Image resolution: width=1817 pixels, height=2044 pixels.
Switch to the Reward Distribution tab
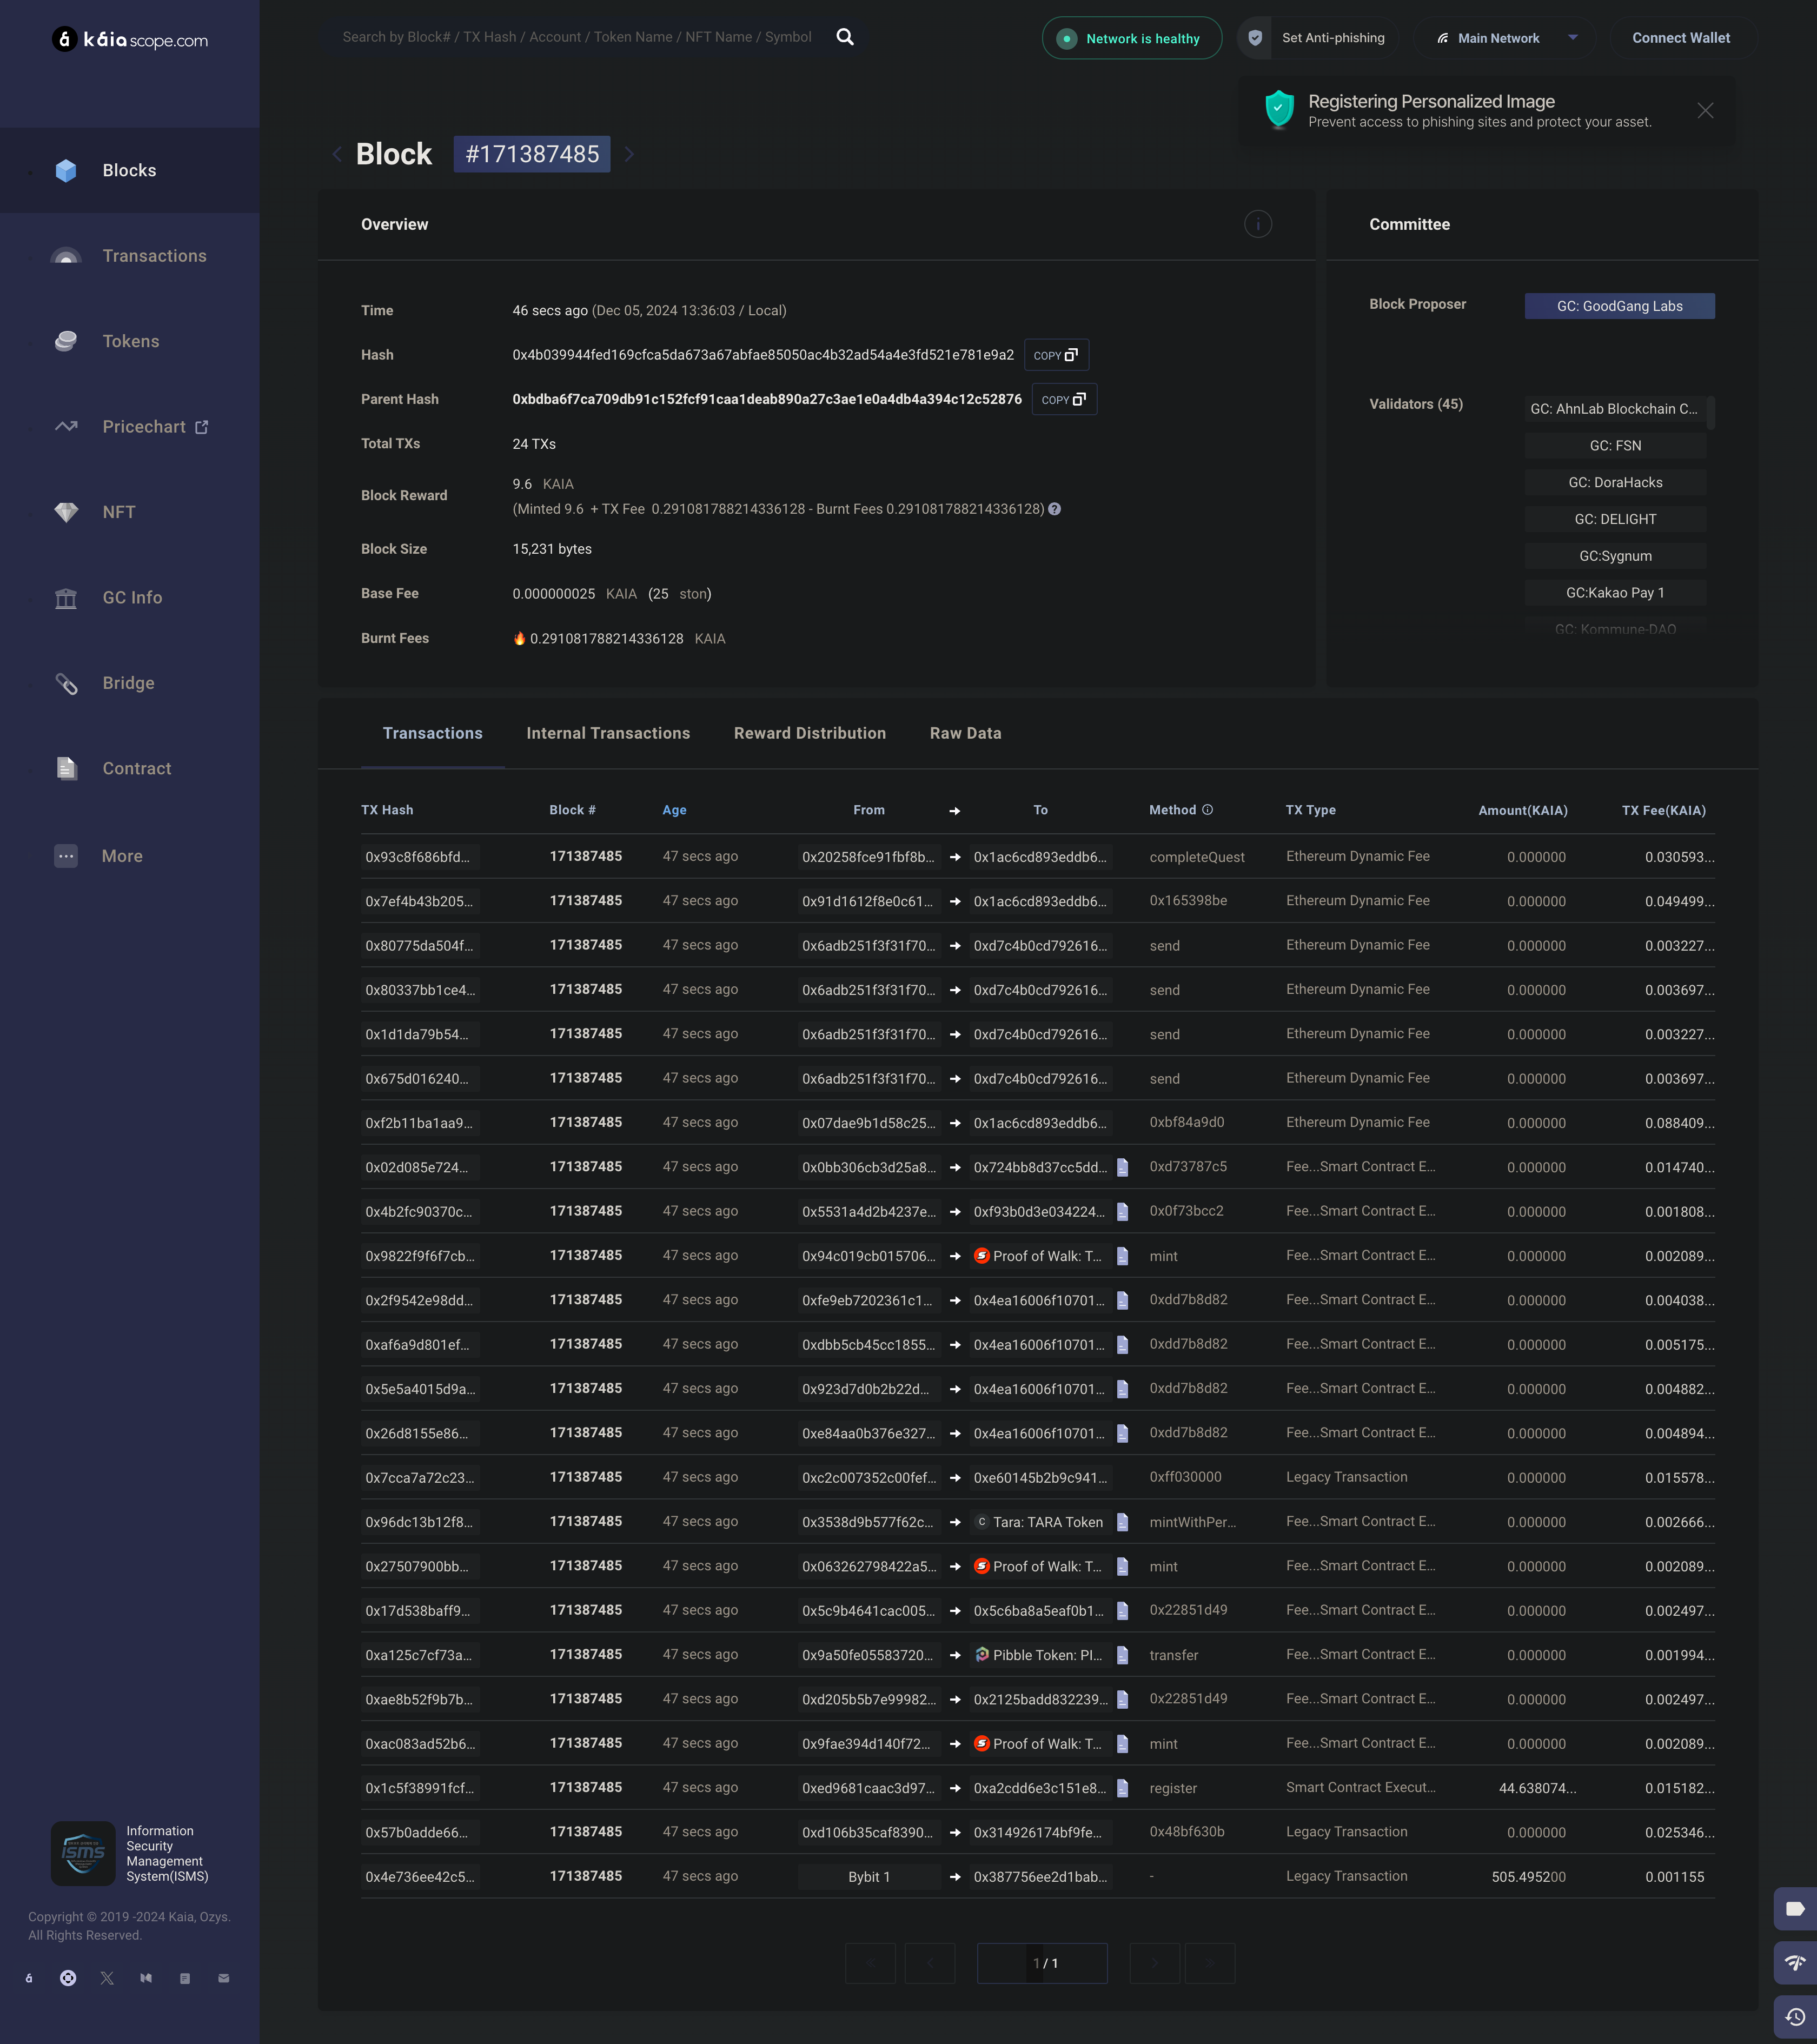(x=810, y=734)
